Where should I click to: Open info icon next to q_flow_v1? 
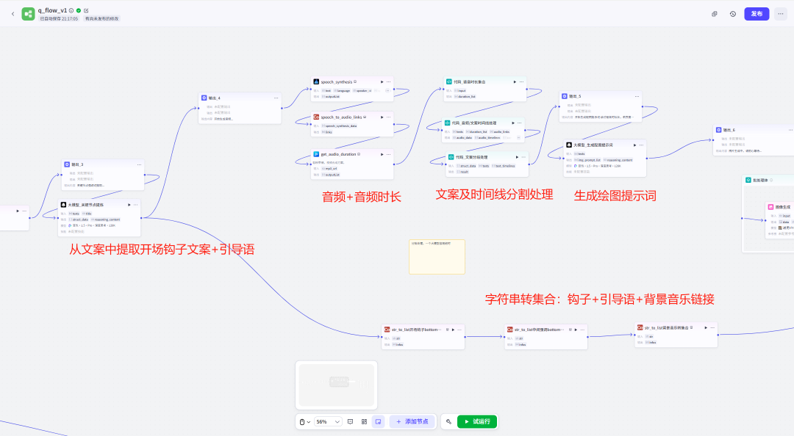[71, 10]
